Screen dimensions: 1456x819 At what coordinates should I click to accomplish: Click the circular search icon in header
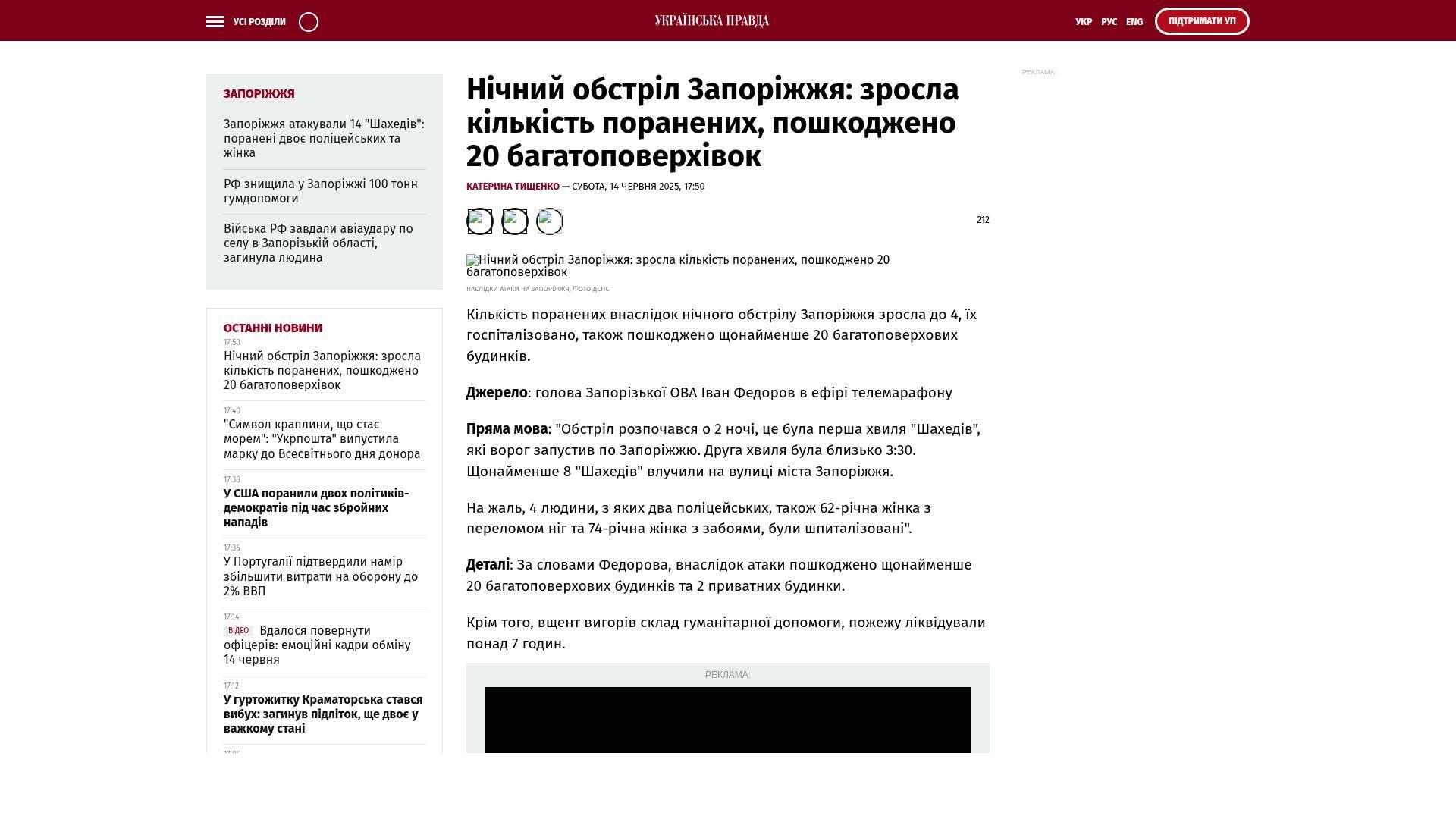pyautogui.click(x=309, y=22)
